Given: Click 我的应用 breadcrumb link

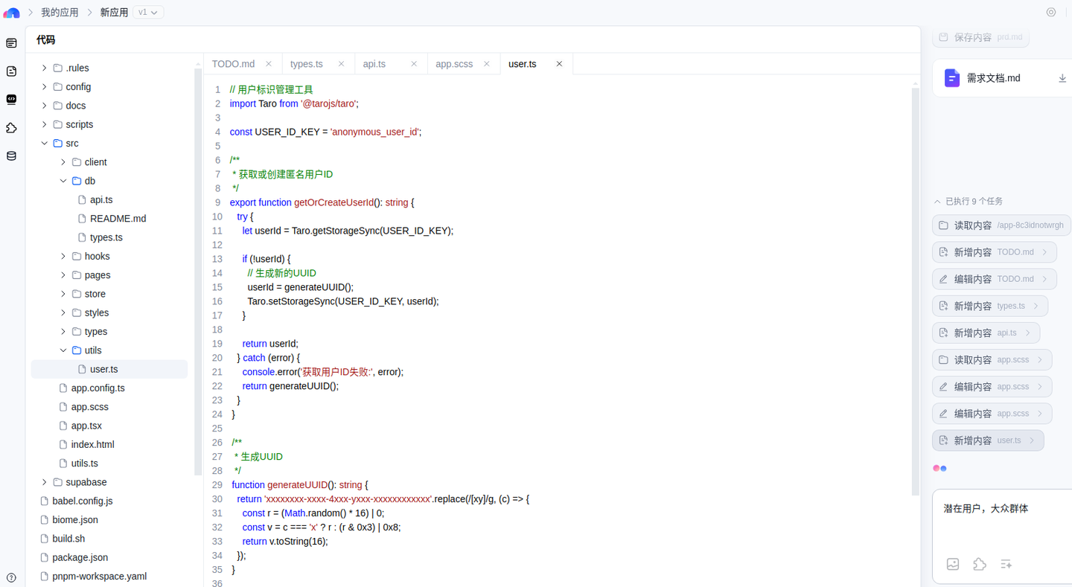Looking at the screenshot, I should tap(60, 13).
